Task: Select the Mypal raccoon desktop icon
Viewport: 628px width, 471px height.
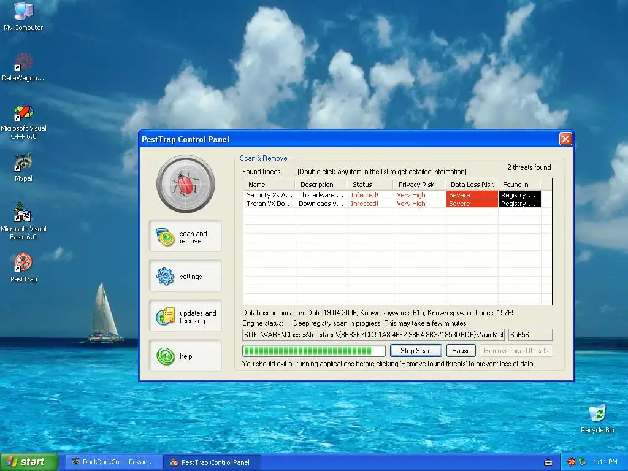Action: (23, 168)
